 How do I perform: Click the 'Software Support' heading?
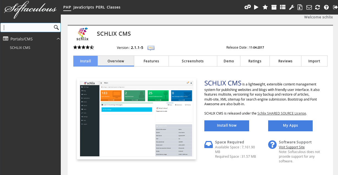pos(295,142)
